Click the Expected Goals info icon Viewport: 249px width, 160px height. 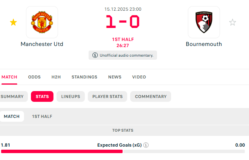(146, 145)
